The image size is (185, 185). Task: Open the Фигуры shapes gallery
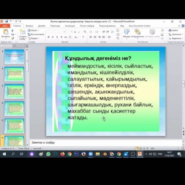(x=126, y=32)
